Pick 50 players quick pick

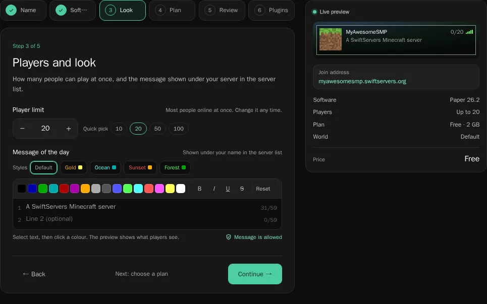(157, 129)
